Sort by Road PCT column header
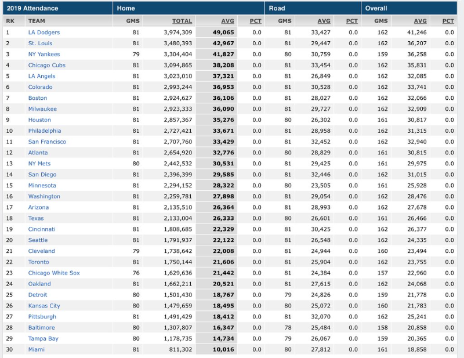The width and height of the screenshot is (464, 358). (351, 21)
